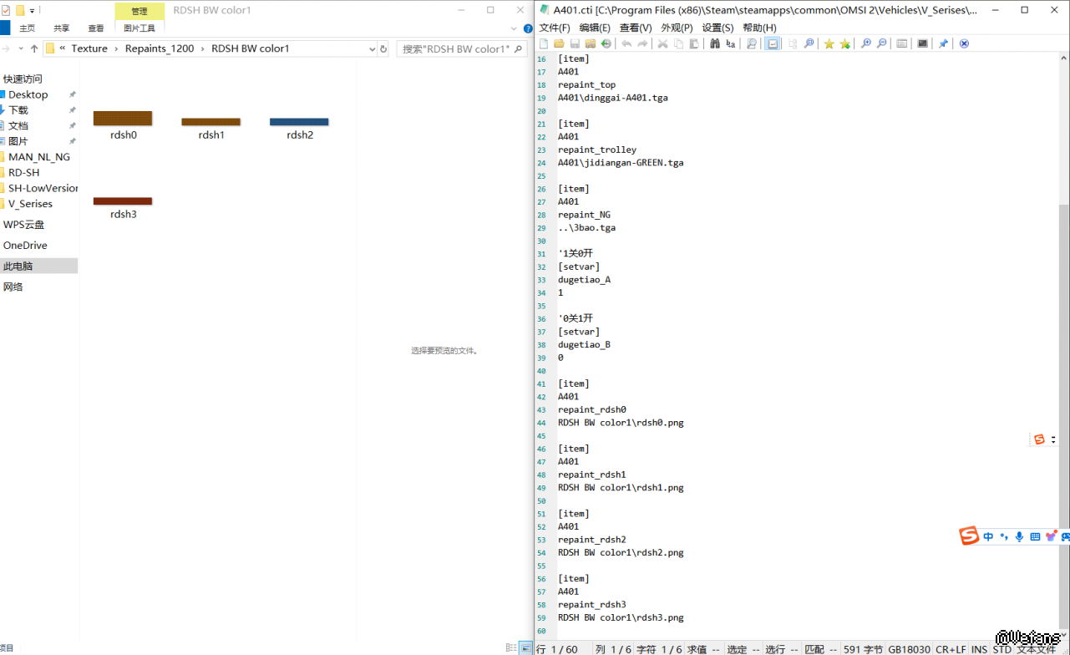Click the Save floppy disk icon in Notepad3
Image resolution: width=1070 pixels, height=655 pixels.
(575, 43)
